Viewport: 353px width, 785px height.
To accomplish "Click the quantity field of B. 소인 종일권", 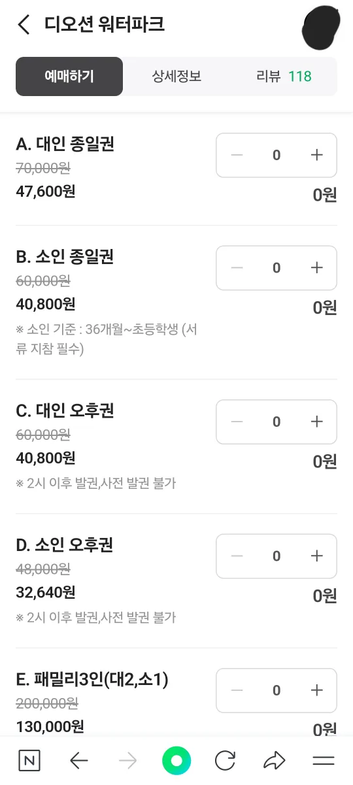I will 277,268.
